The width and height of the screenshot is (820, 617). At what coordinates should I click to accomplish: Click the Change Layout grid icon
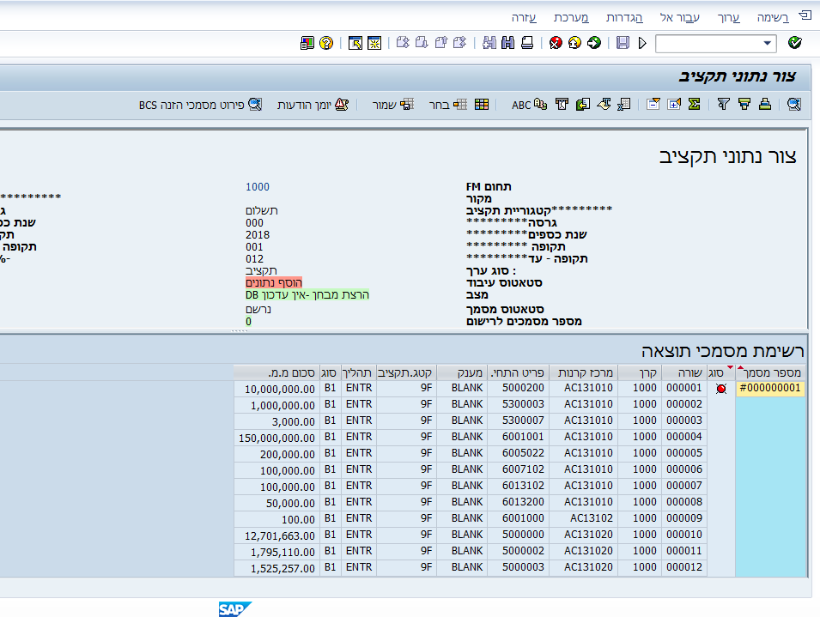[x=482, y=105]
